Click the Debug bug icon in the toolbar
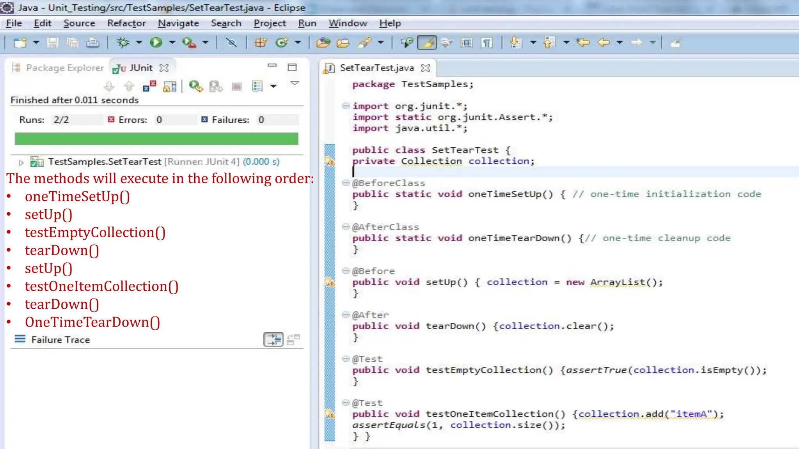This screenshot has width=799, height=449. [x=123, y=42]
